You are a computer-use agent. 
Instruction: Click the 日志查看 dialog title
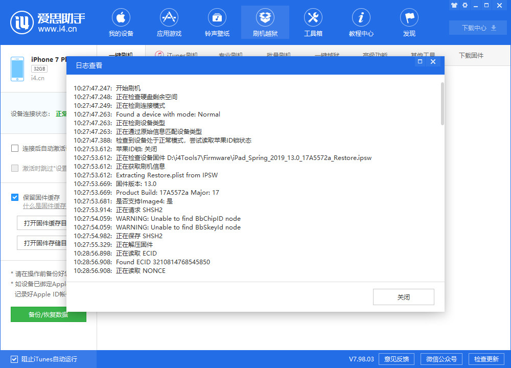tap(89, 65)
